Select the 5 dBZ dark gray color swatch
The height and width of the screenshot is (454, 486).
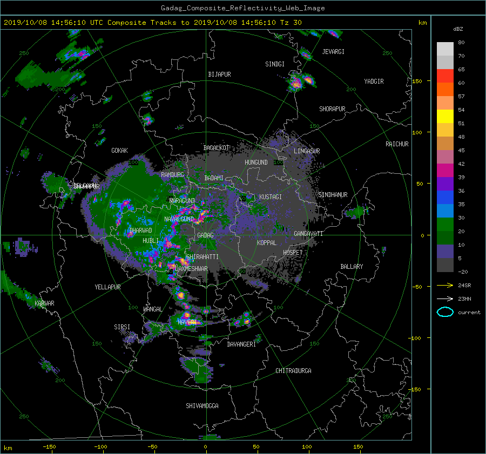click(x=445, y=265)
